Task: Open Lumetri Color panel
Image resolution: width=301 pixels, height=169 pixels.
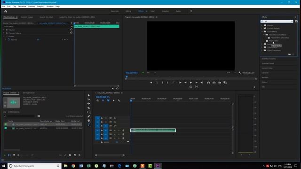Action: pos(267,68)
